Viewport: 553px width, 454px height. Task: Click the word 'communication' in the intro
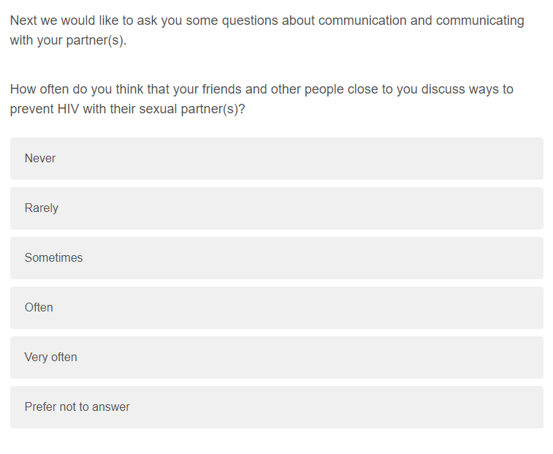(362, 20)
